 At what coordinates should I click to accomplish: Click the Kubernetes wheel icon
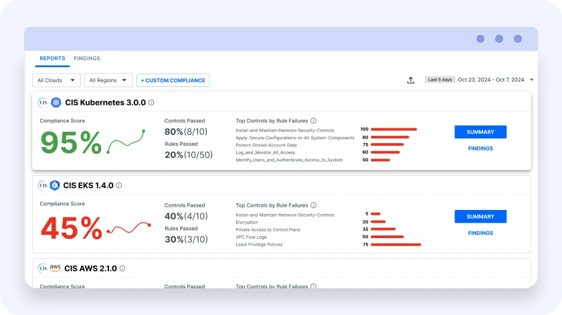tap(56, 102)
